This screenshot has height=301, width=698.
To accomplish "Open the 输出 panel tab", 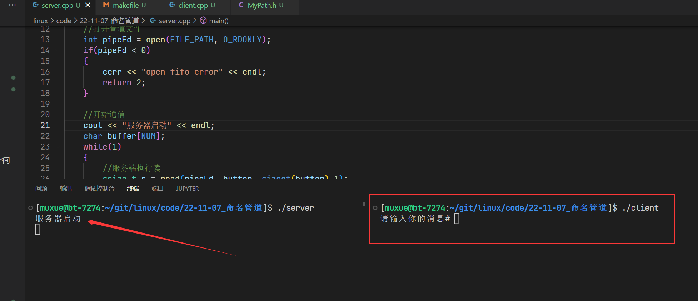I will 66,189.
